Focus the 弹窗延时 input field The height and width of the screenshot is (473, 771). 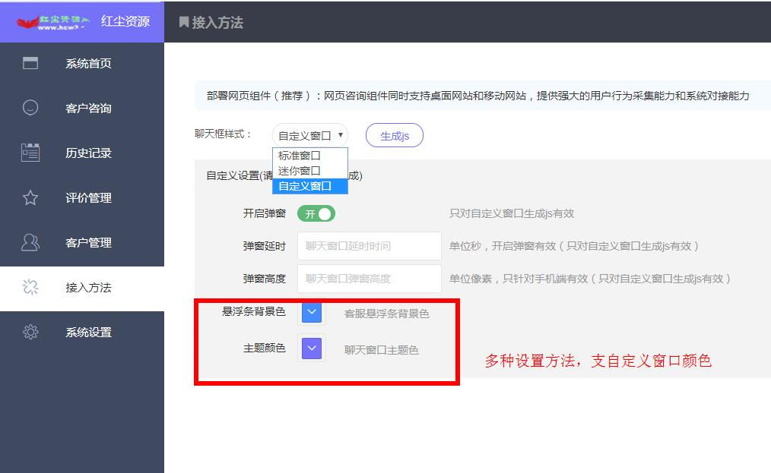click(370, 246)
